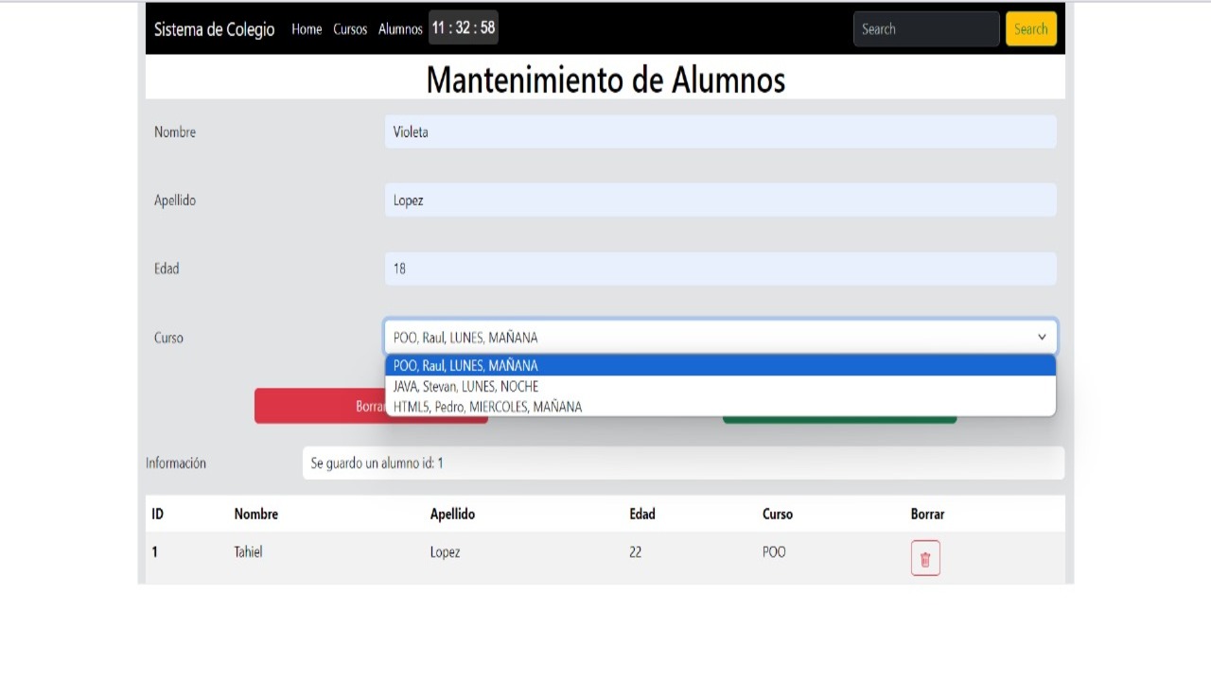Go to the Cursos navigation link
This screenshot has width=1211, height=681.
point(350,29)
